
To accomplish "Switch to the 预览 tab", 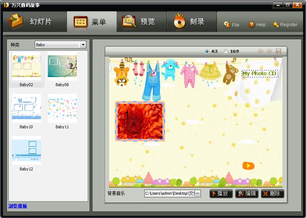I will 142,21.
